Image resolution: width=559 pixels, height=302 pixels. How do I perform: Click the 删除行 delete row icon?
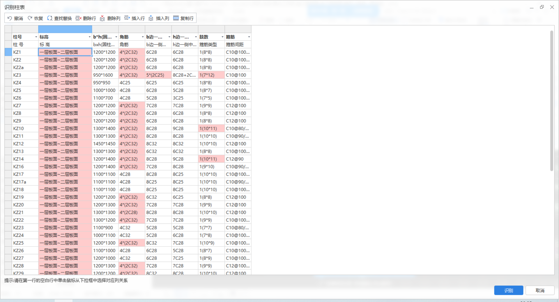tap(78, 18)
